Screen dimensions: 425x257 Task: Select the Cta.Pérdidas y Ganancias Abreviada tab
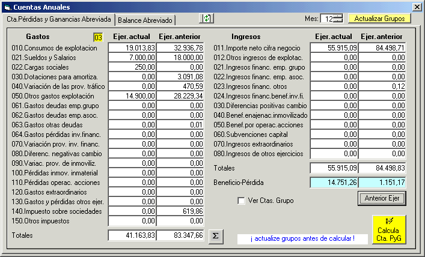[x=59, y=19]
